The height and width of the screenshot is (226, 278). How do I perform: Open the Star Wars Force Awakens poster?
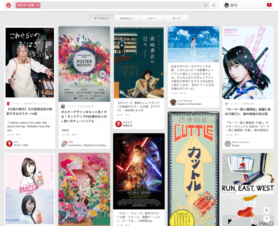point(139,171)
